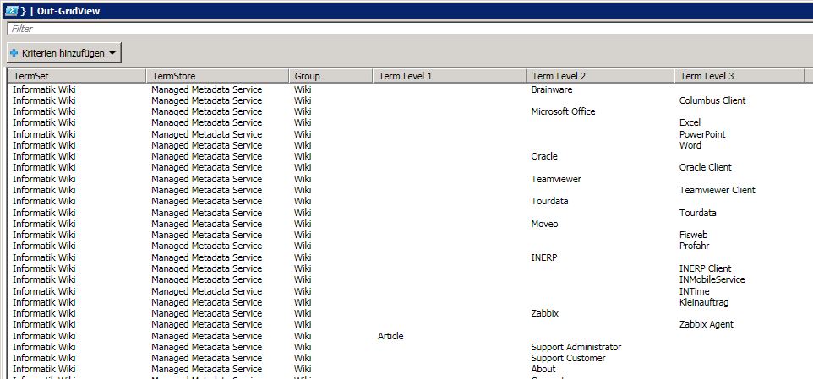813x379 pixels.
Task: Sort by the Term Level 1 header
Action: click(450, 76)
